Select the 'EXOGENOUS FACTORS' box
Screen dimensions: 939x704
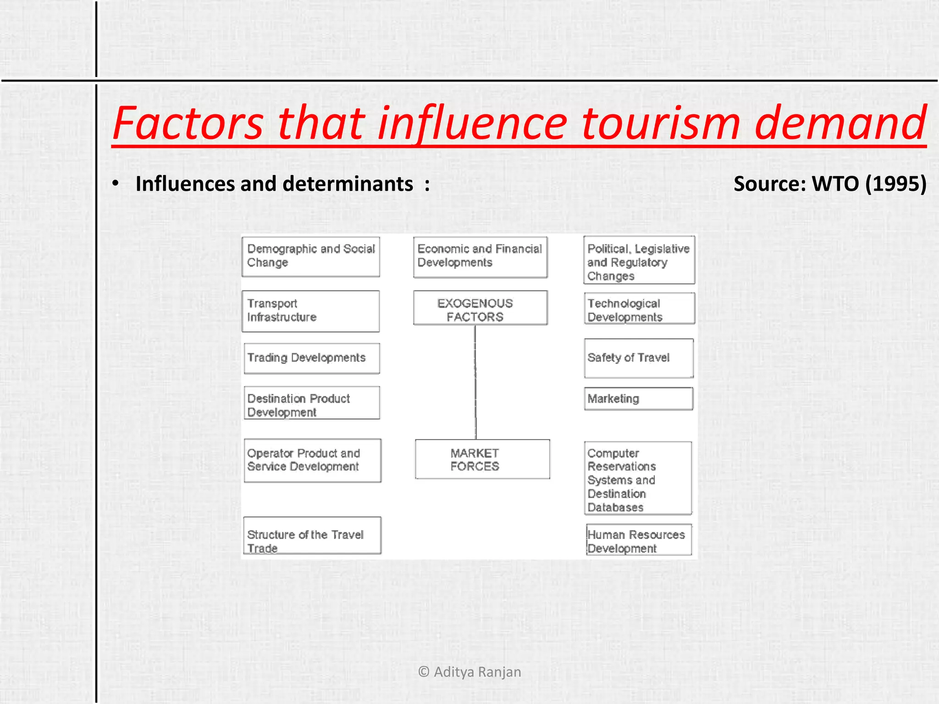[x=480, y=308]
